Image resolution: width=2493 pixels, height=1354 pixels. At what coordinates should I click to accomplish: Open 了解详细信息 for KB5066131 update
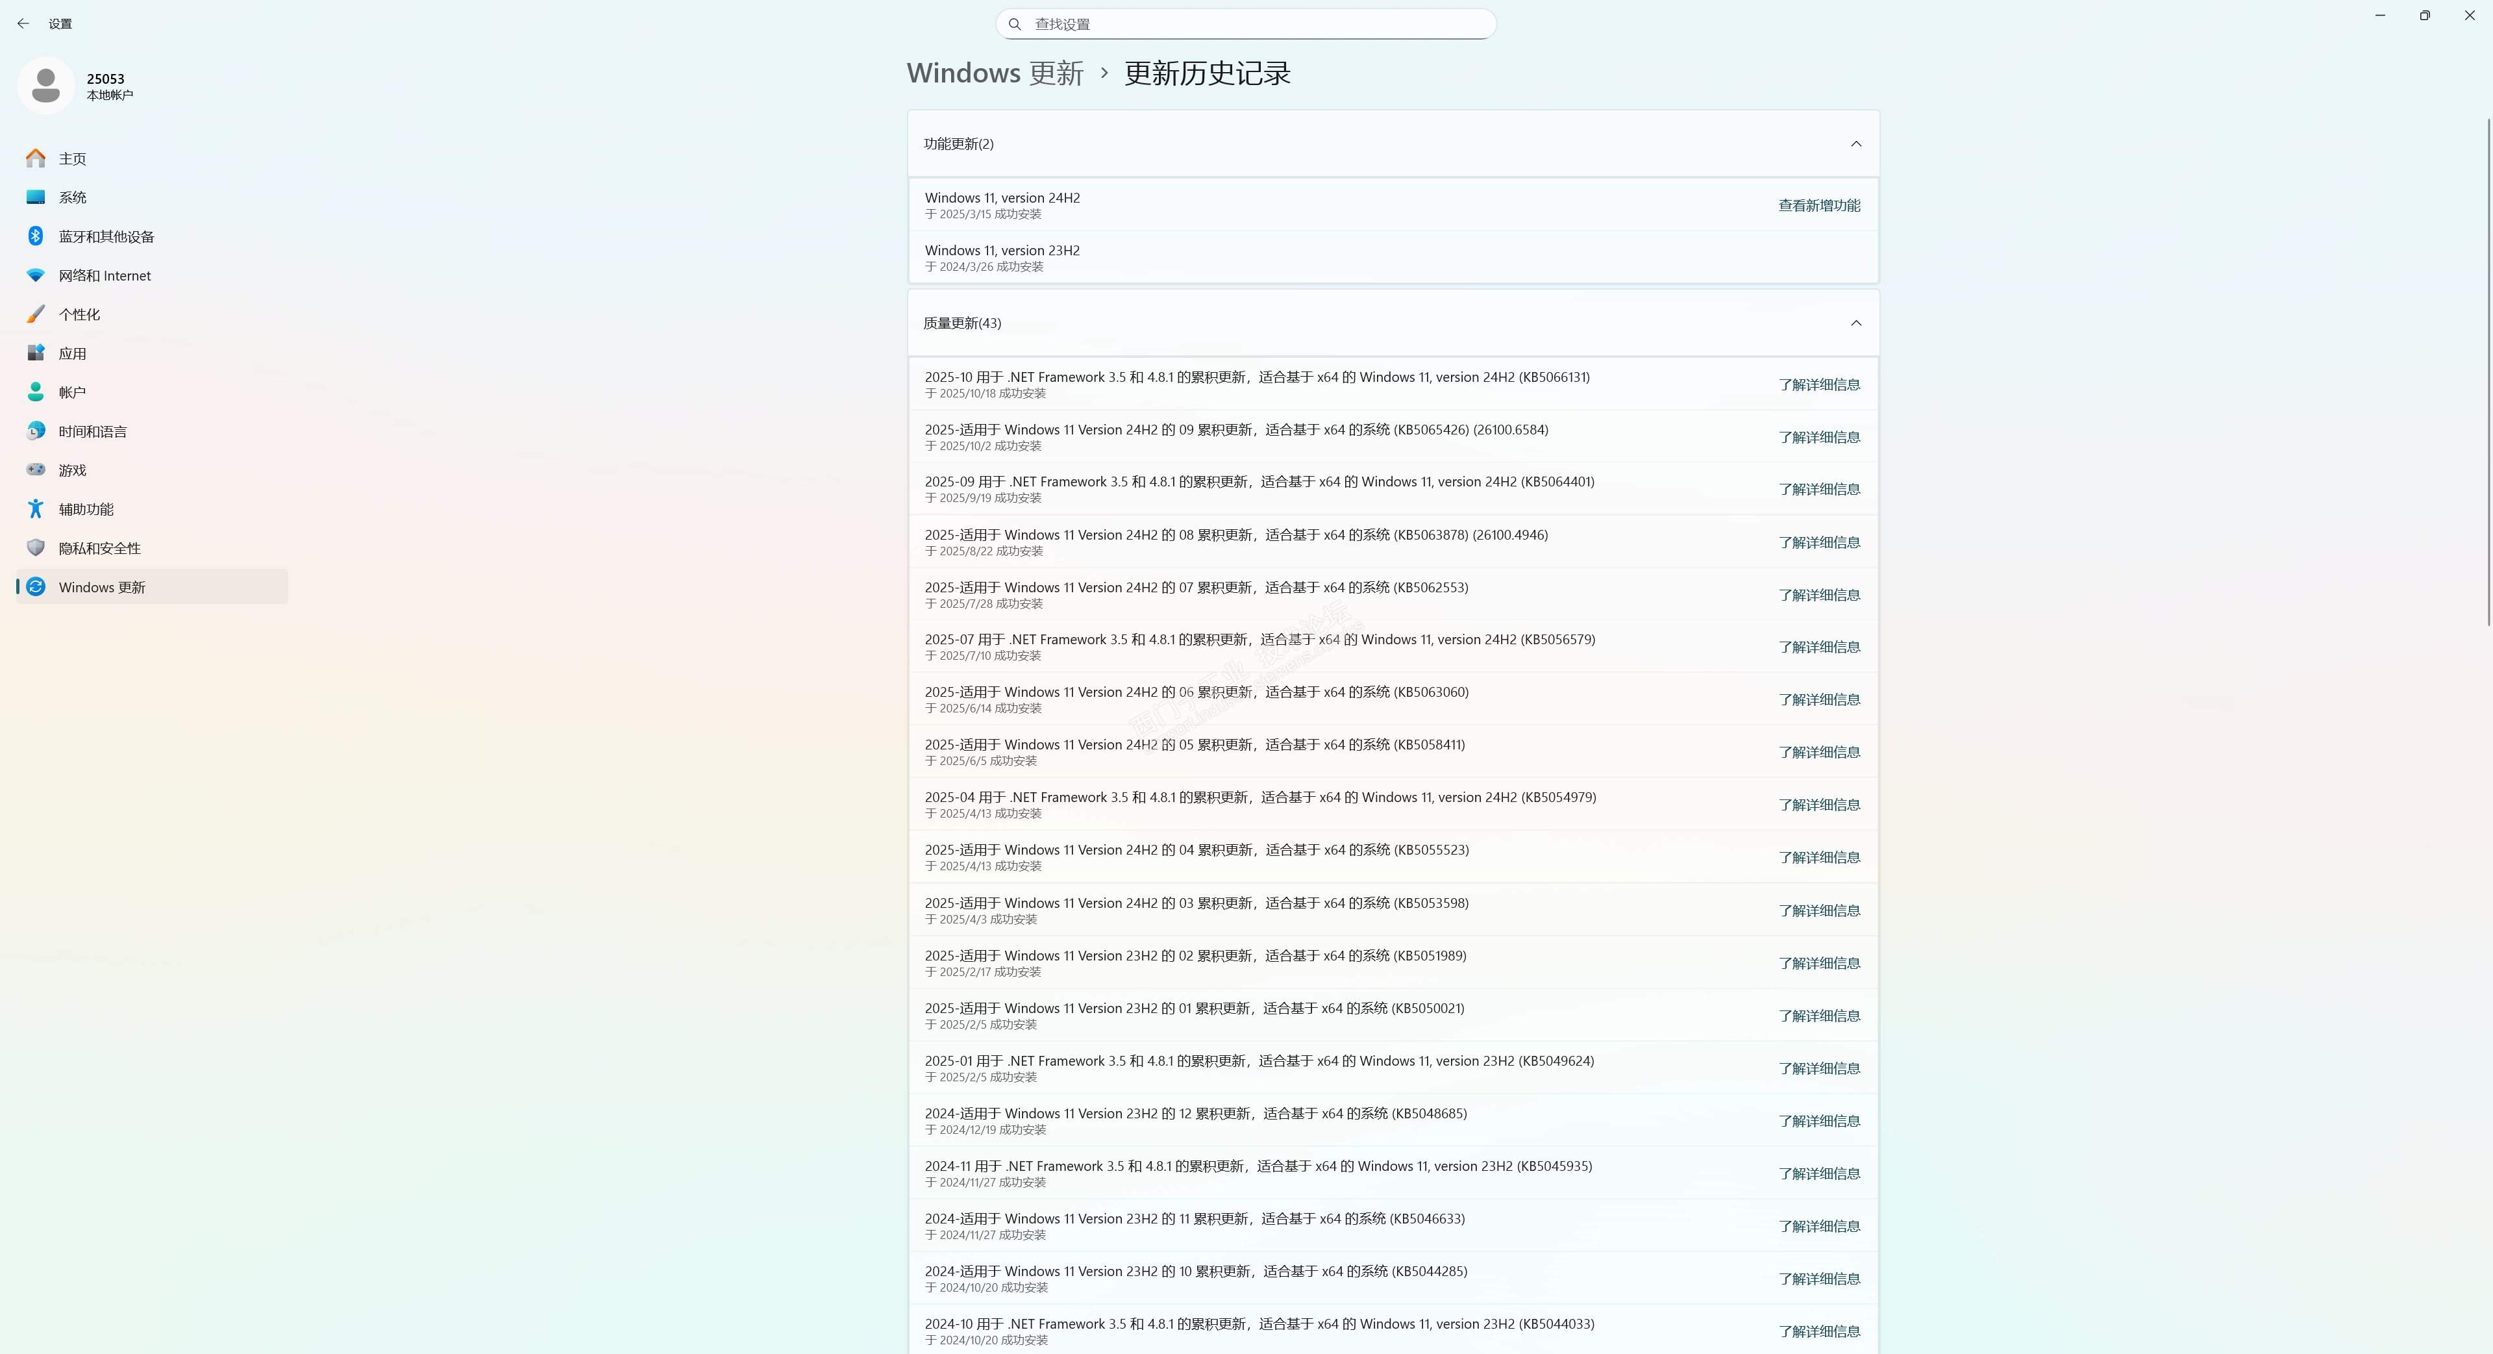pyautogui.click(x=1818, y=384)
